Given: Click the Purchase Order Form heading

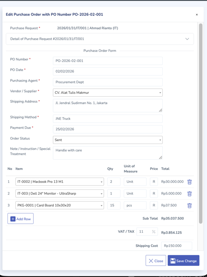Looking at the screenshot, I should tap(100, 51).
